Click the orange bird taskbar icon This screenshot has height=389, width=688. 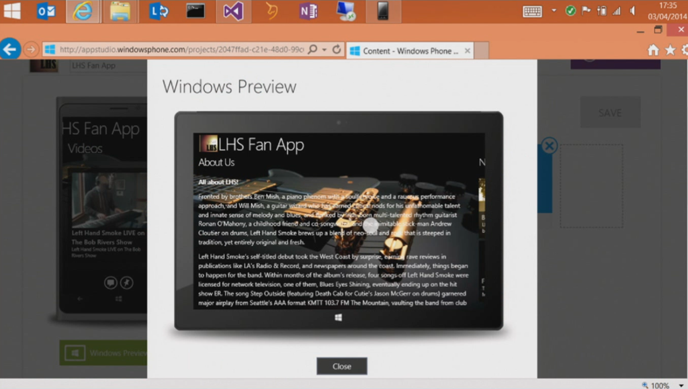[271, 11]
